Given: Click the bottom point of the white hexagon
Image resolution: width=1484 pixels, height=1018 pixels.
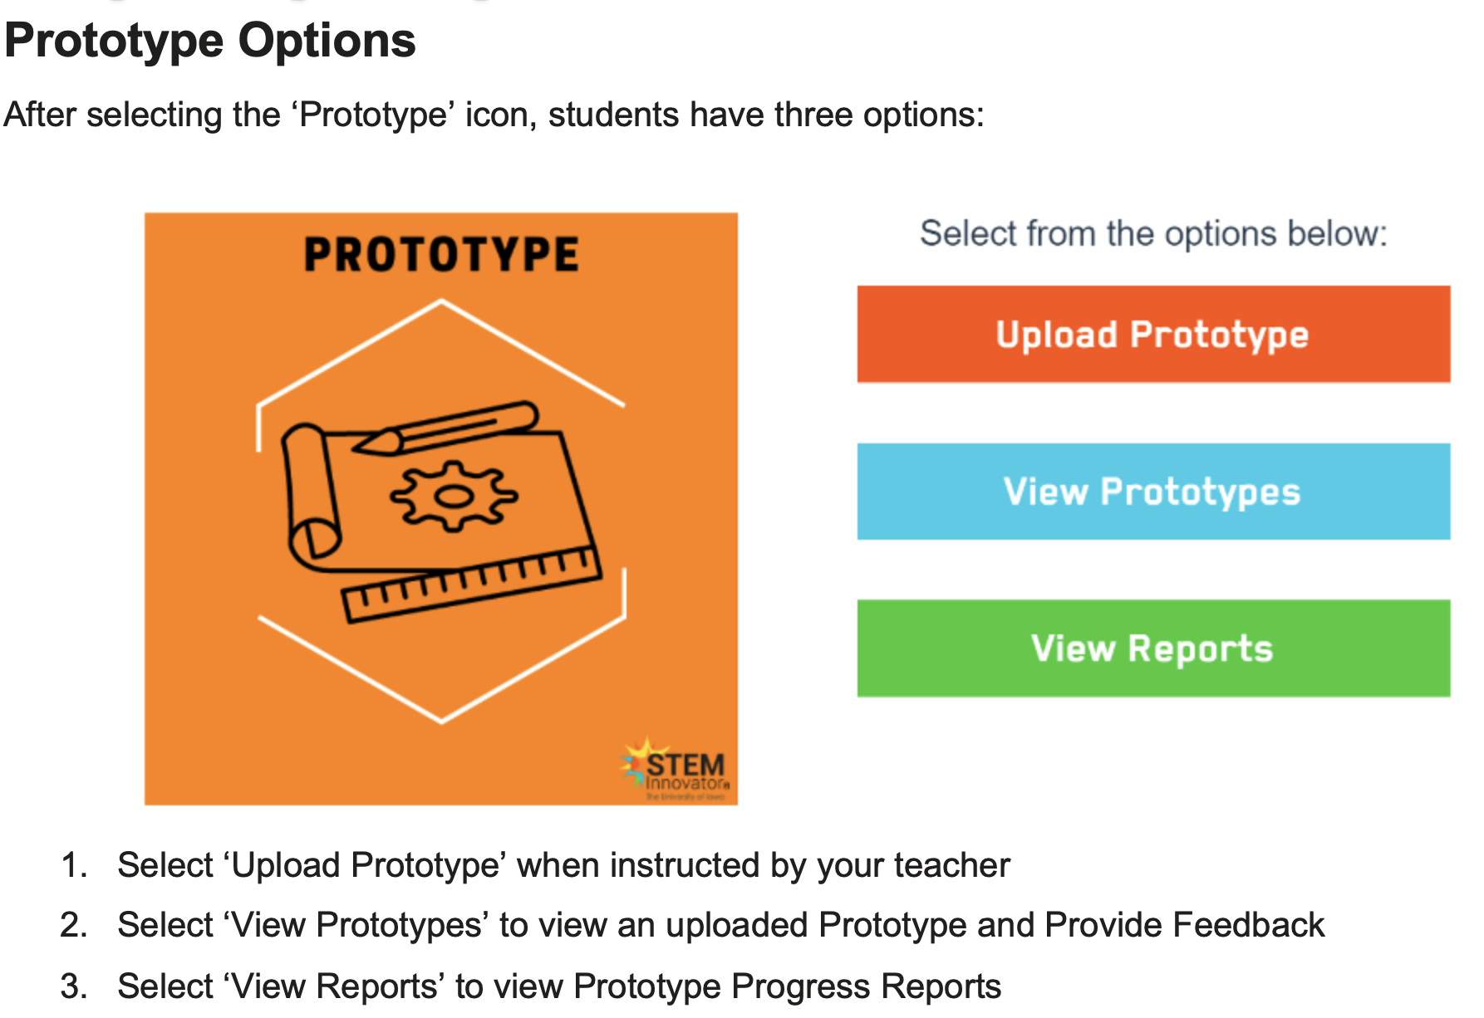Looking at the screenshot, I should (441, 719).
